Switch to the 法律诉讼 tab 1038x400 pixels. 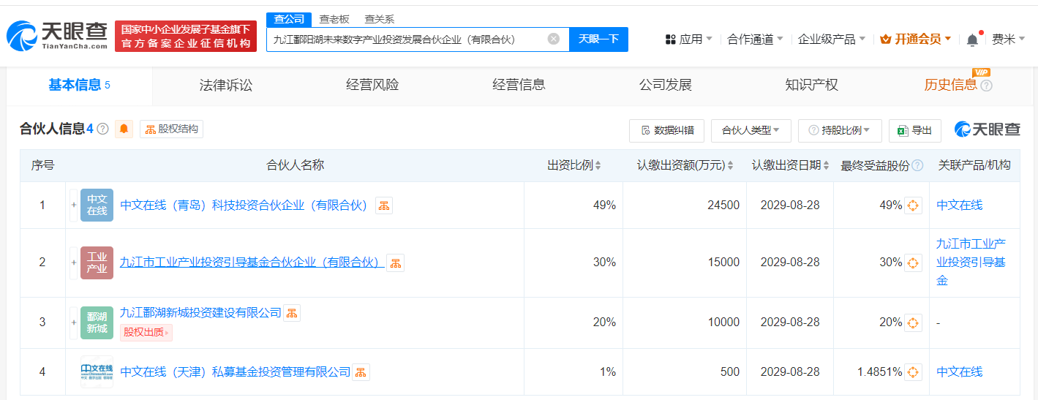(226, 85)
